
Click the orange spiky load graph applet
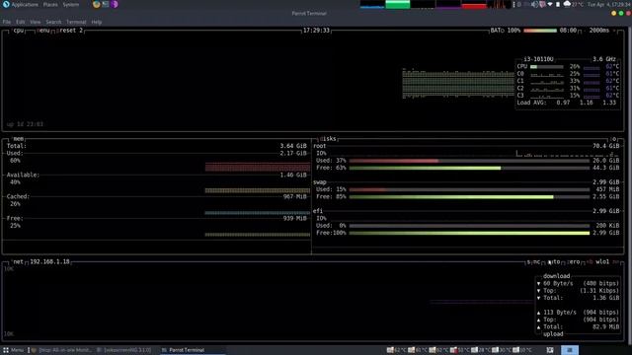(x=499, y=4)
